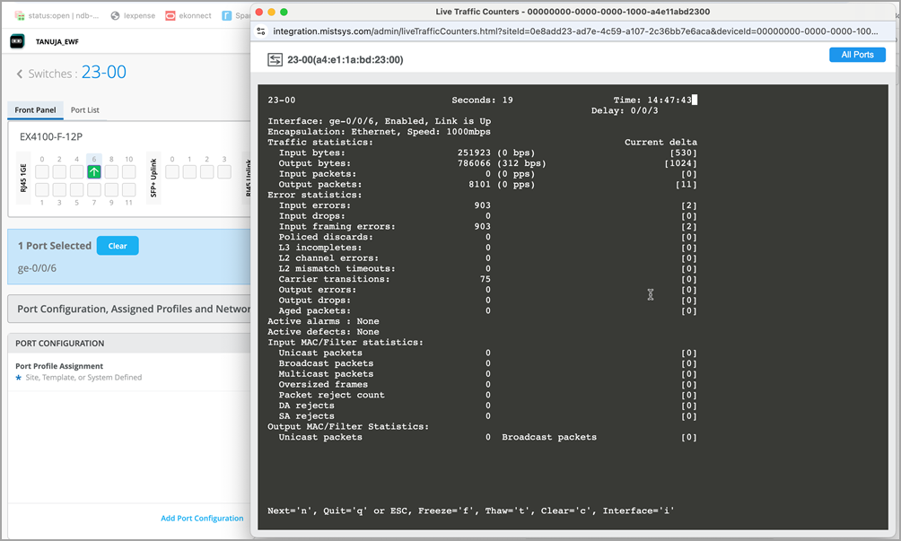
Task: Select SFP+ Uplink port 3
Action: point(223,171)
